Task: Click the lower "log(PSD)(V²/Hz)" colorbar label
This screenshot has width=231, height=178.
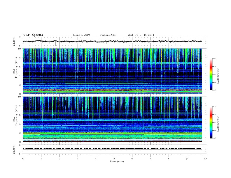Action: tap(218, 124)
